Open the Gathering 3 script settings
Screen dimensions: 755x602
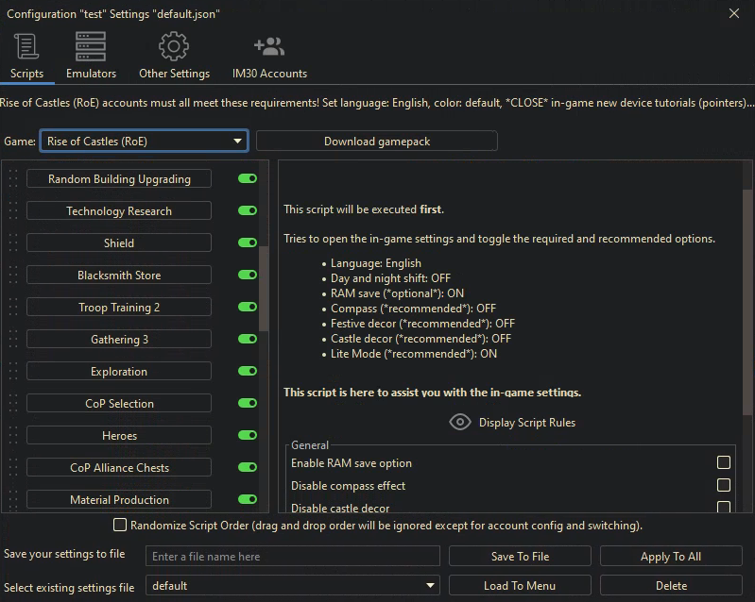(119, 340)
